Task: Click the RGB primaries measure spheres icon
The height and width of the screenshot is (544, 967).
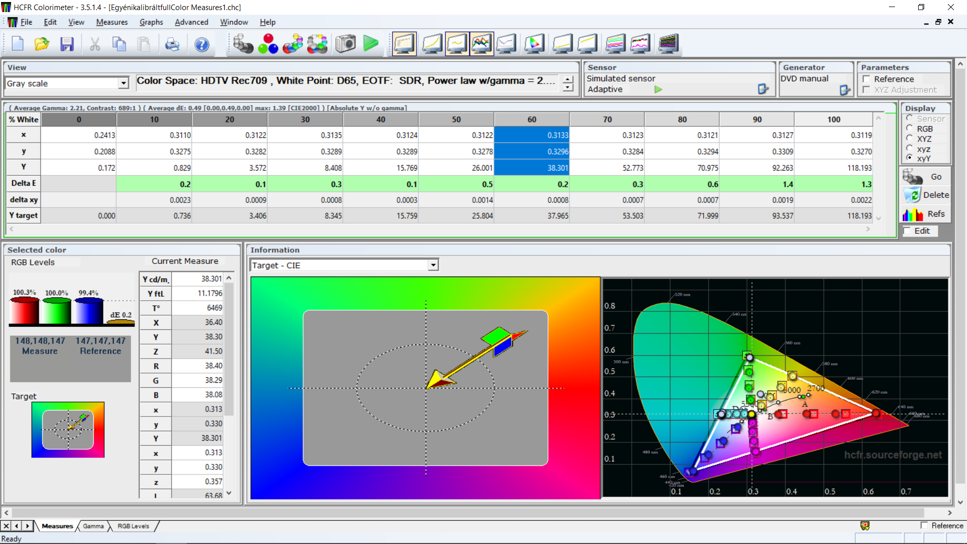Action: pos(268,44)
